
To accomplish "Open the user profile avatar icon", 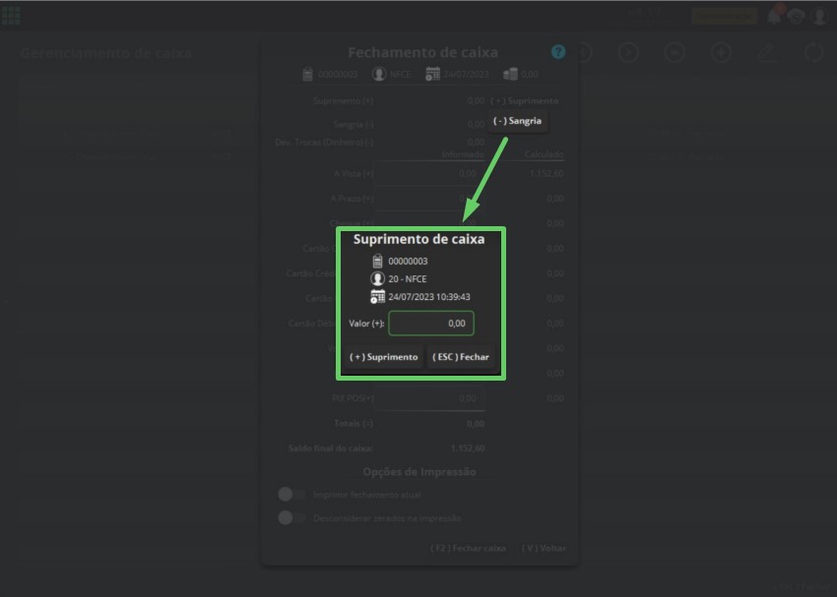I will [x=820, y=16].
